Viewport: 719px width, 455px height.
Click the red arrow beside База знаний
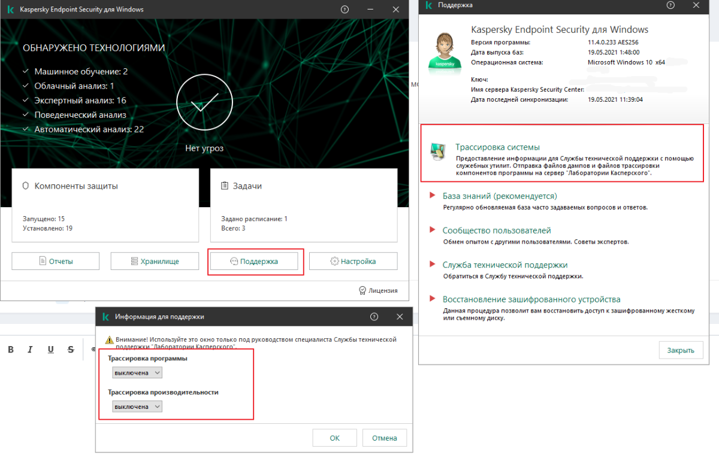click(x=432, y=196)
